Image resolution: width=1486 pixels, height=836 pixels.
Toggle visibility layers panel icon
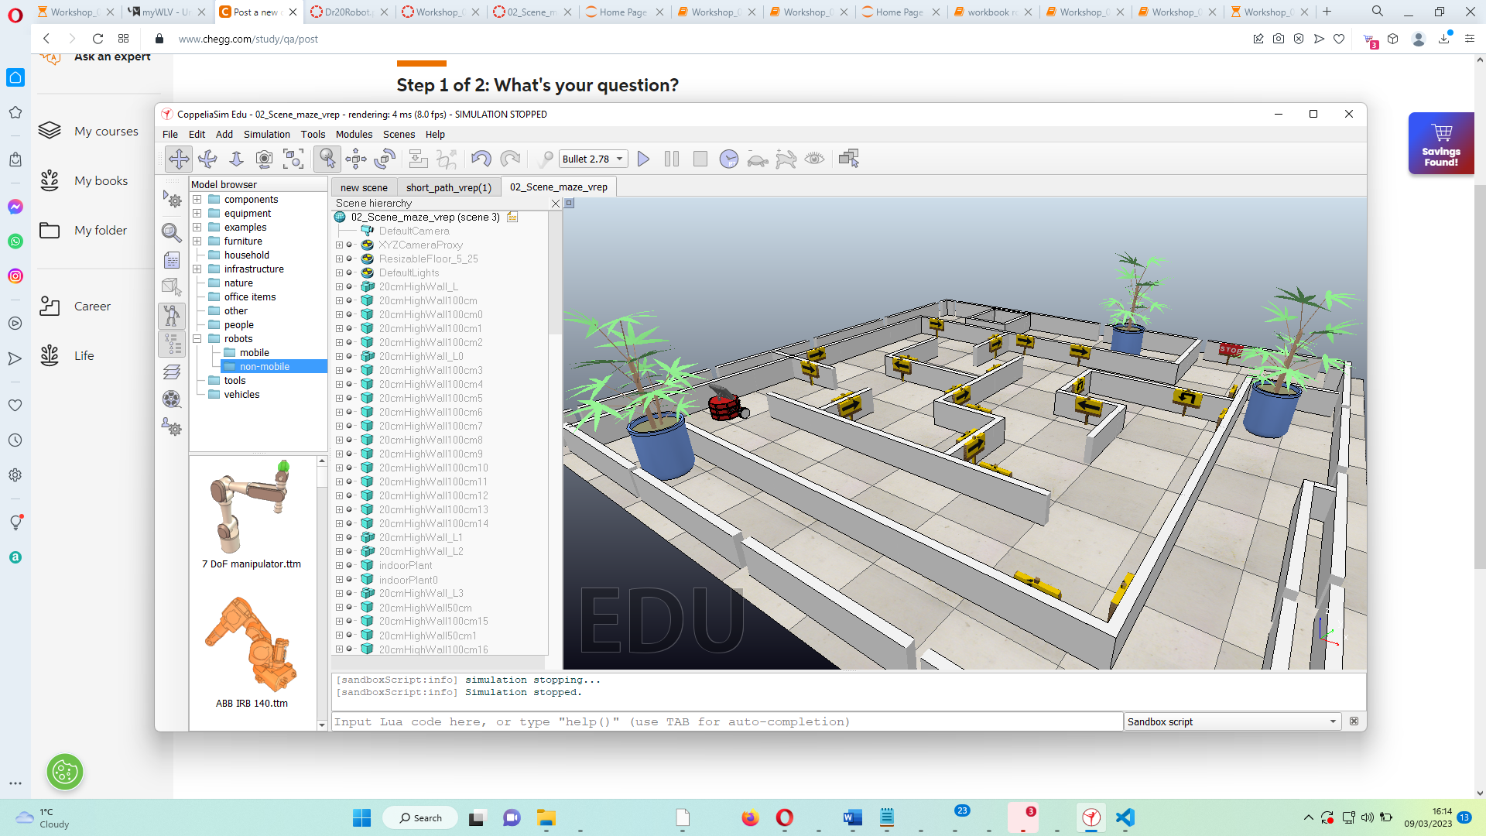click(x=172, y=372)
